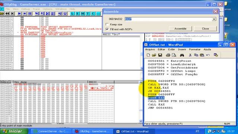The image size is (238, 134).
Task: Click Step into icon in OllyDbg
Action: (37, 13)
